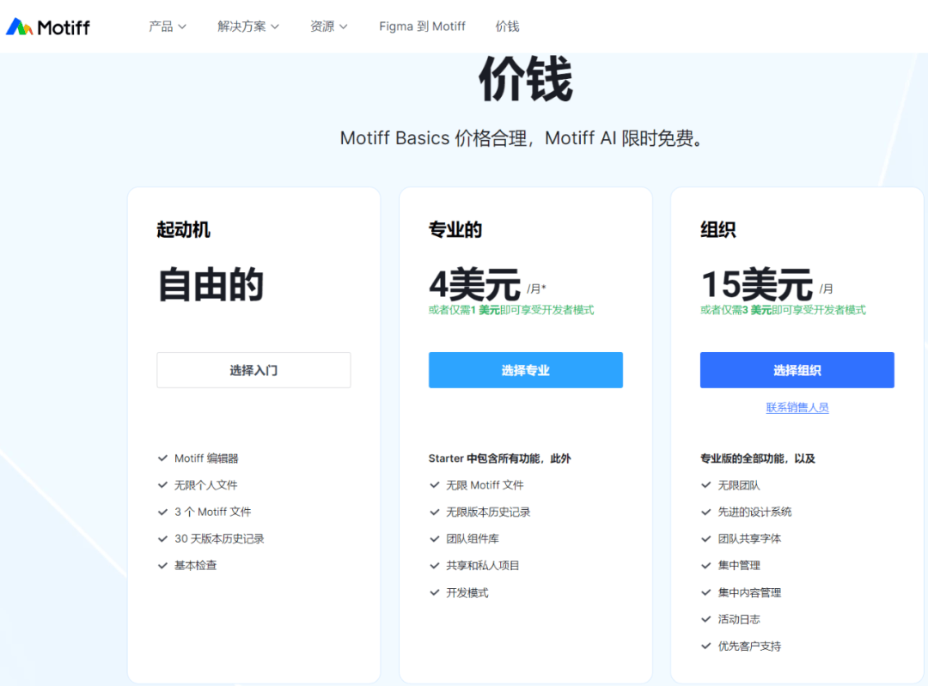Screen dimensions: 928x686
Task: Click the 先进的设计系统 feature
Action: pyautogui.click(x=754, y=512)
